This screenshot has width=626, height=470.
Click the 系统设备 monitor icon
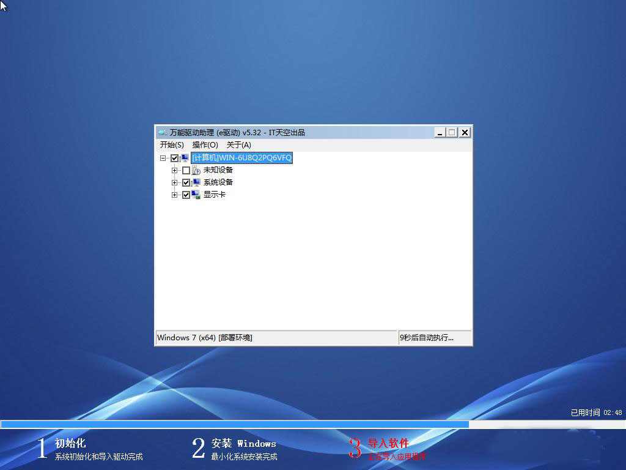coord(196,182)
